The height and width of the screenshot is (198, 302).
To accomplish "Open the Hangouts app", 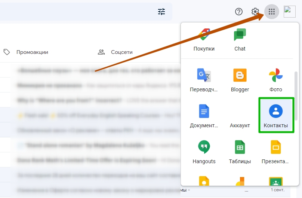I will pyautogui.click(x=204, y=152).
